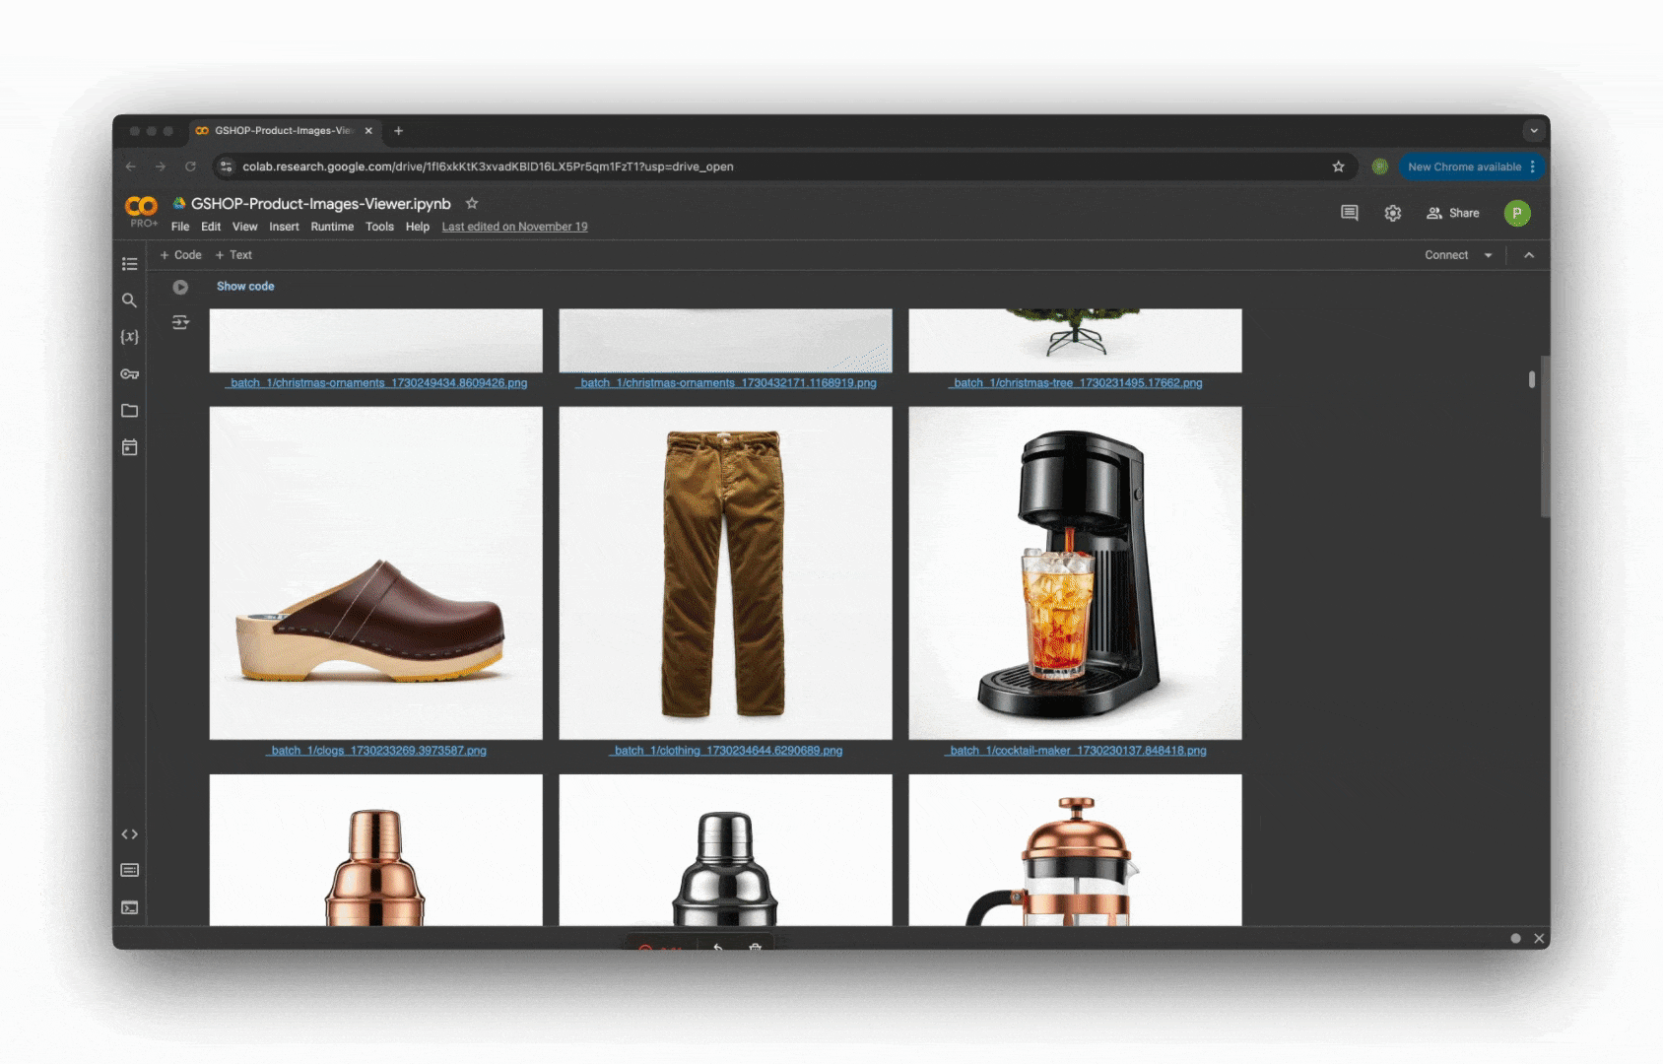
Task: Open the View menu
Action: pos(244,227)
